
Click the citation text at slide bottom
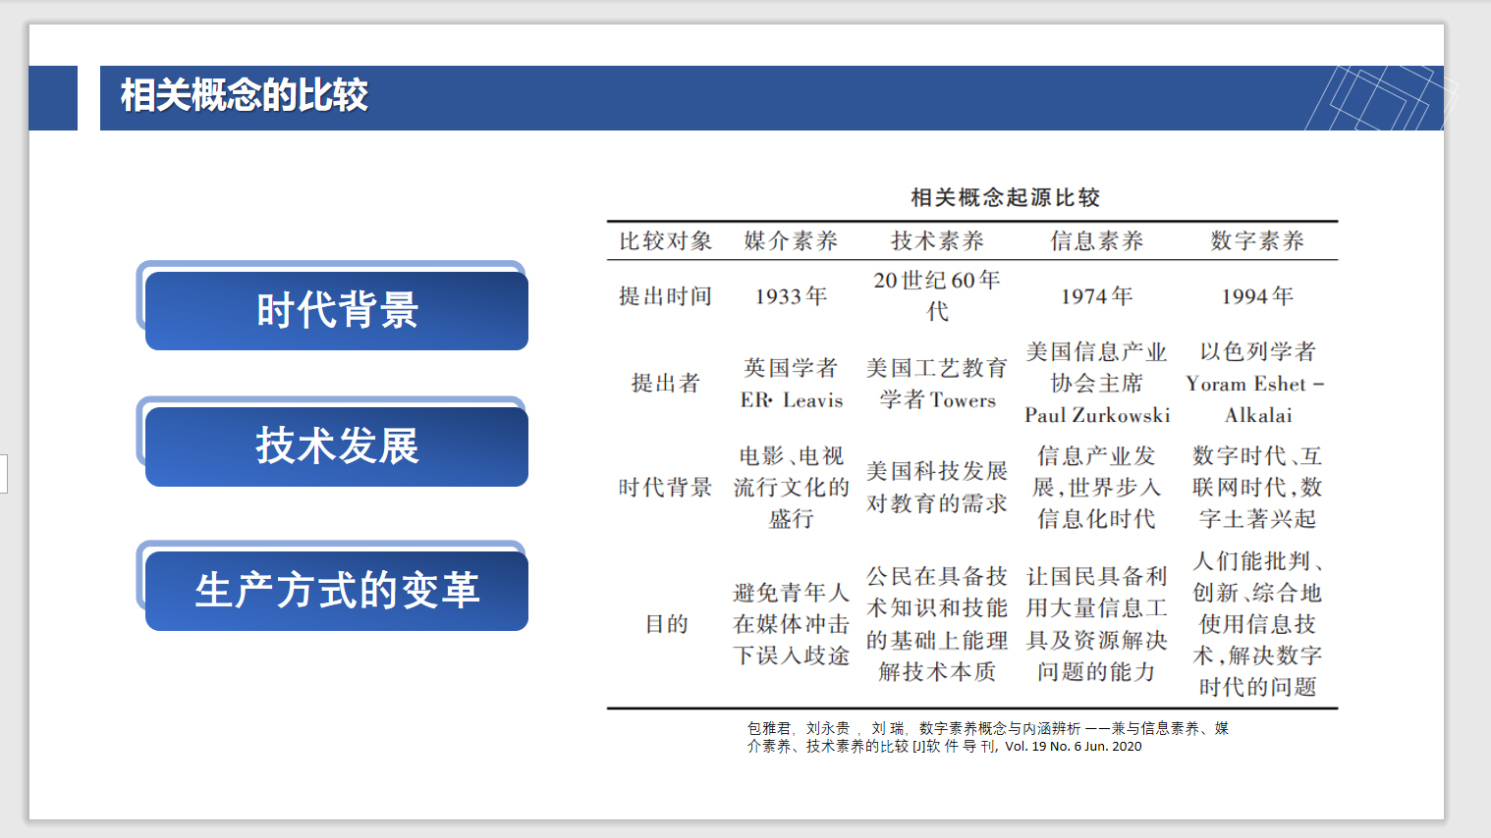pos(990,737)
